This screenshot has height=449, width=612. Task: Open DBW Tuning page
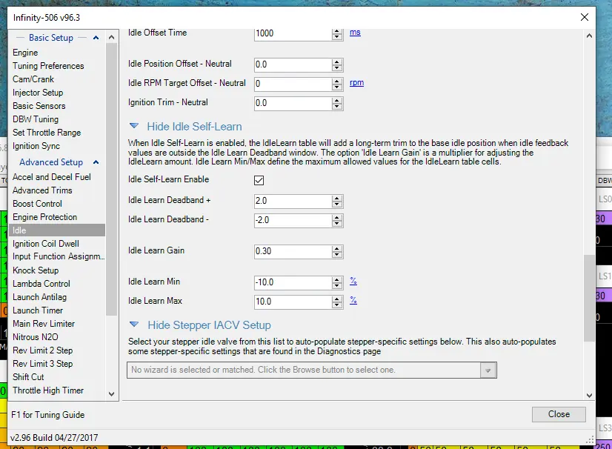pos(36,119)
